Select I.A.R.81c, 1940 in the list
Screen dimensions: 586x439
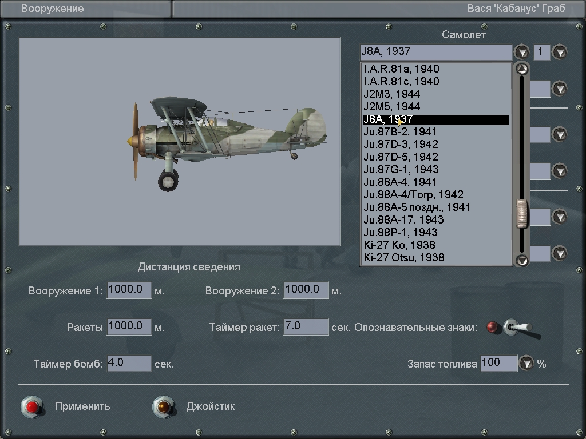[x=436, y=81]
